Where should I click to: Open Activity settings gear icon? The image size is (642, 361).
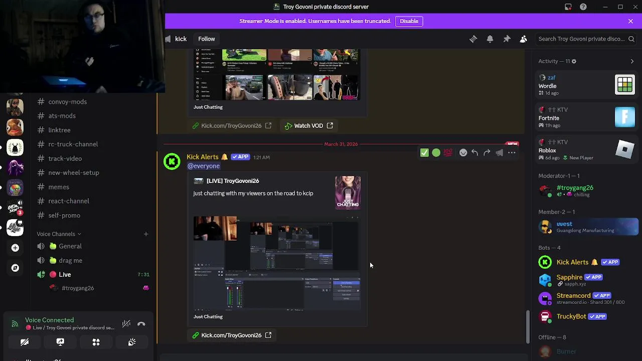coord(574,61)
